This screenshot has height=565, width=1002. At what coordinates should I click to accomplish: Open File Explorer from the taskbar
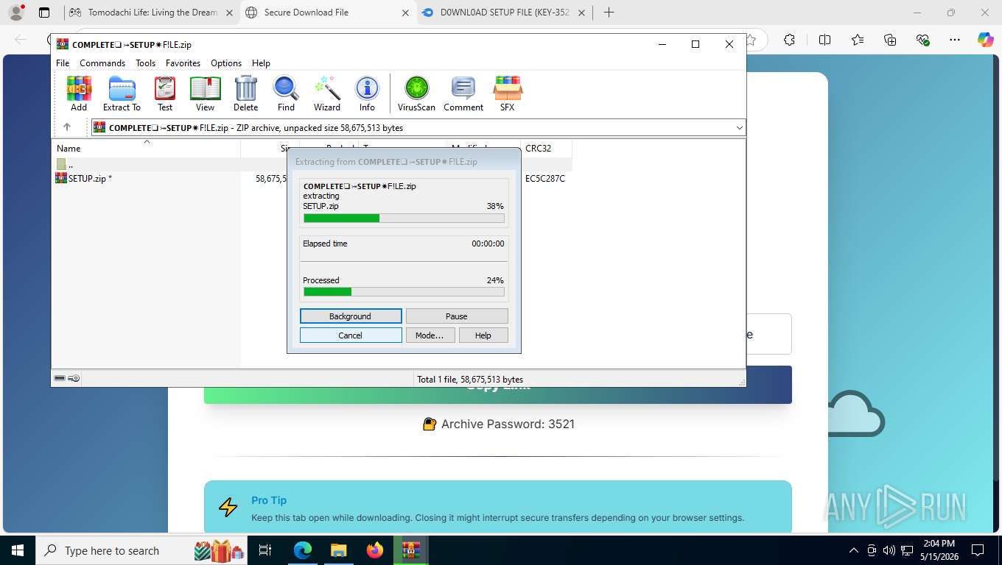tap(338, 550)
